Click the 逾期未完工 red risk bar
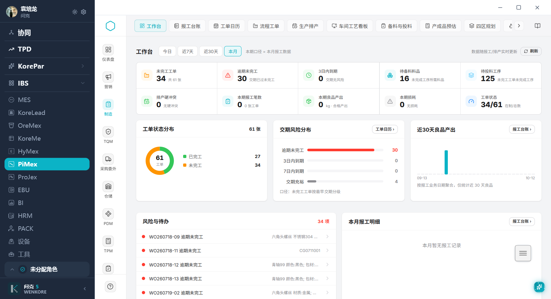This screenshot has width=551, height=299. coord(341,150)
